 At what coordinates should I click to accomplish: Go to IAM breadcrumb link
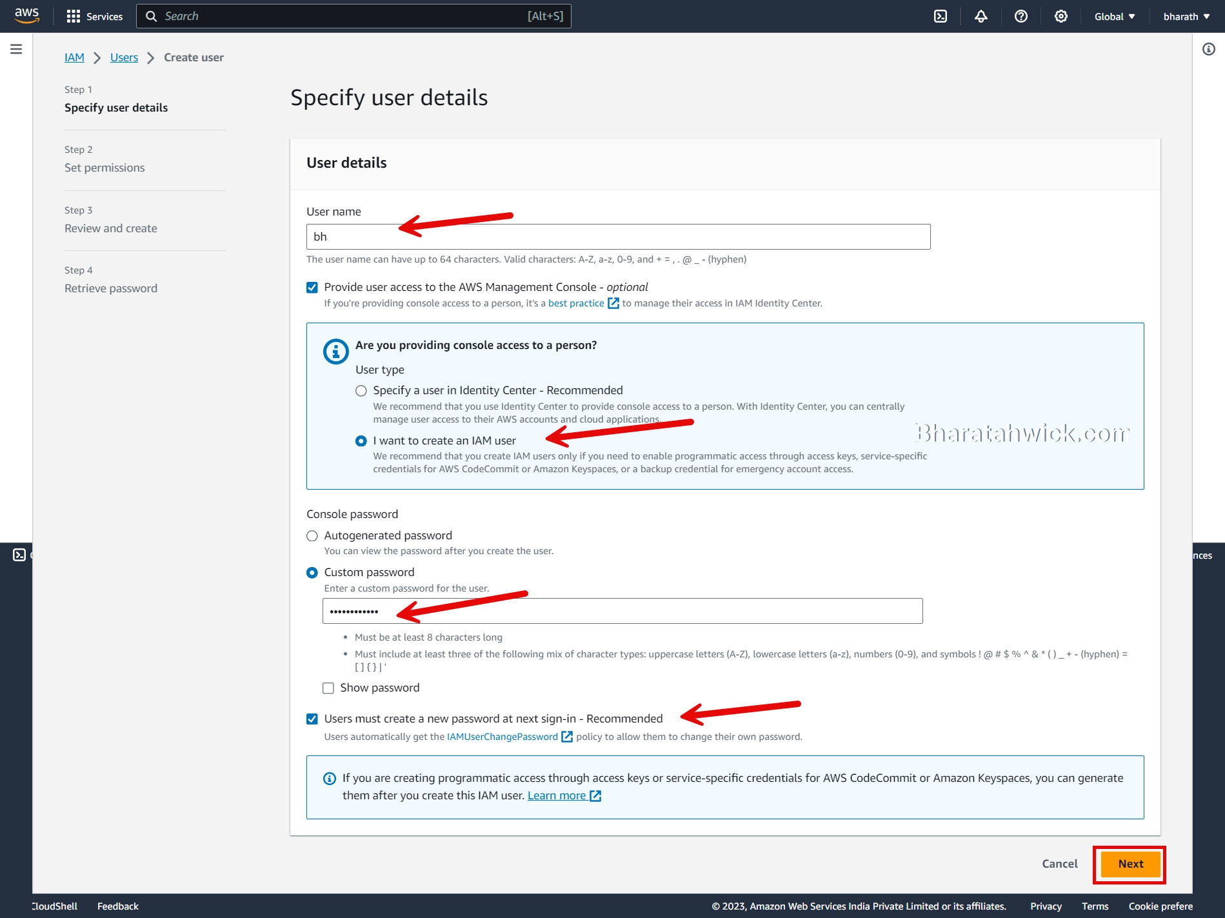click(74, 57)
